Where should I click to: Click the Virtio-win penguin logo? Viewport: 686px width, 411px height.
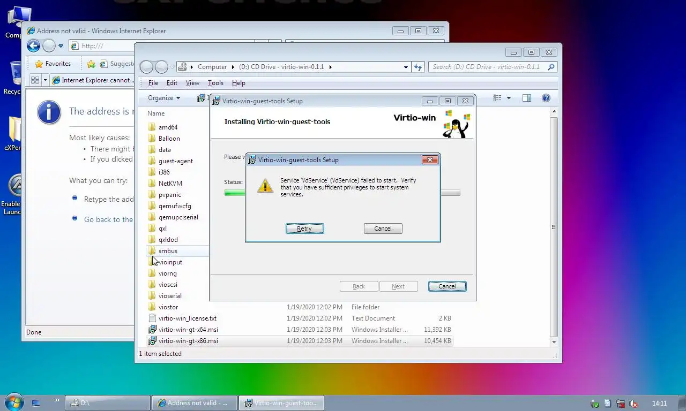pos(456,124)
